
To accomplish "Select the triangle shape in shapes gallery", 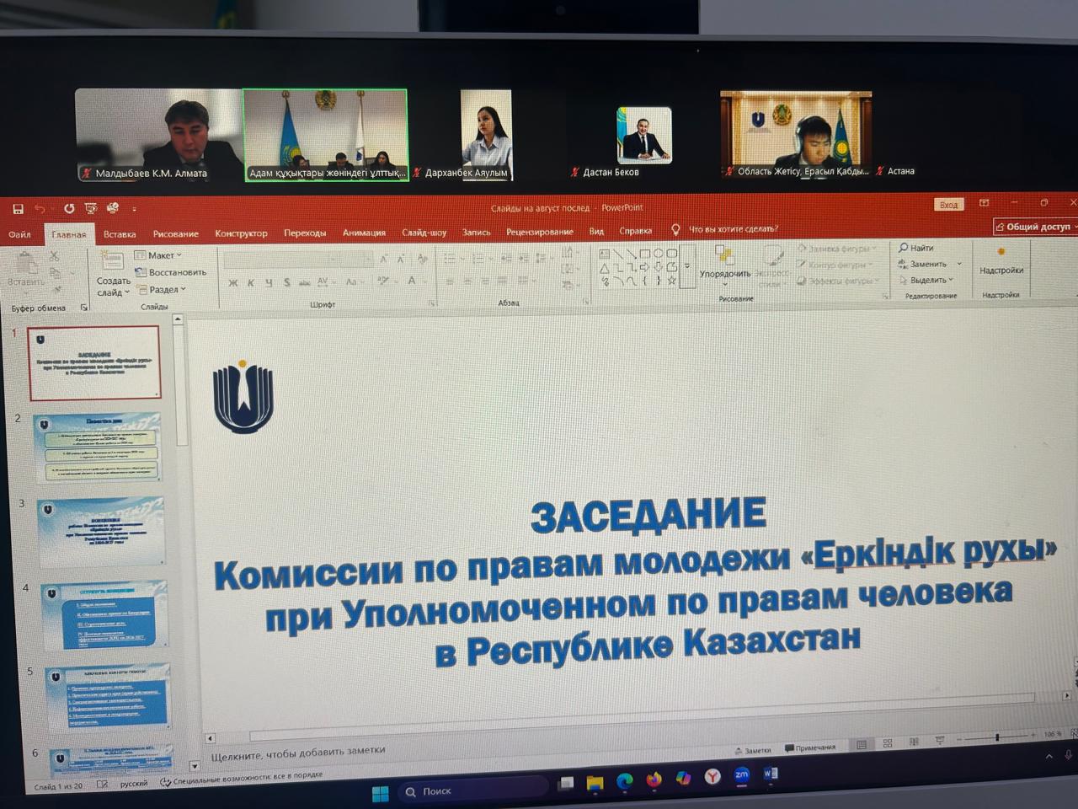I will 604,268.
